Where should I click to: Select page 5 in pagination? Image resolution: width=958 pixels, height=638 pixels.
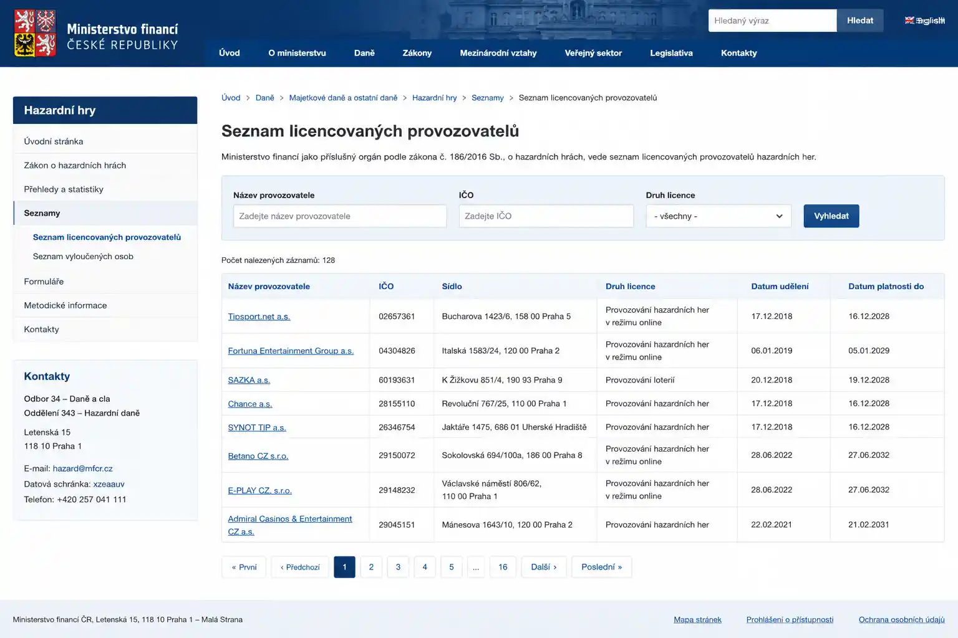pos(452,567)
